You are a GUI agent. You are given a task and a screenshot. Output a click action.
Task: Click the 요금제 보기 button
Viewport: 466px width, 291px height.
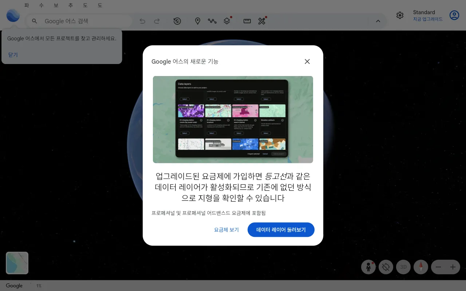click(226, 230)
